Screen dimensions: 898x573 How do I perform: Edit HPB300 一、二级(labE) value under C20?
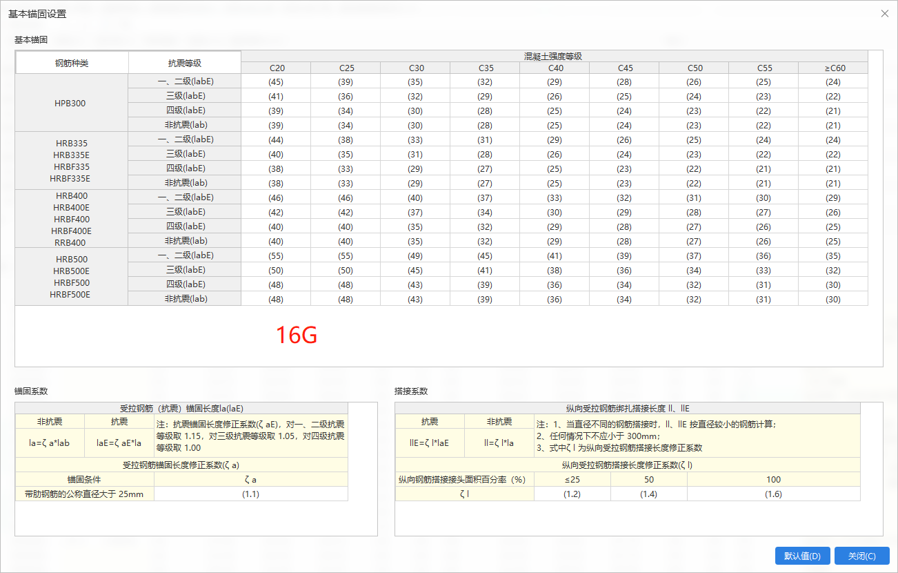click(276, 81)
